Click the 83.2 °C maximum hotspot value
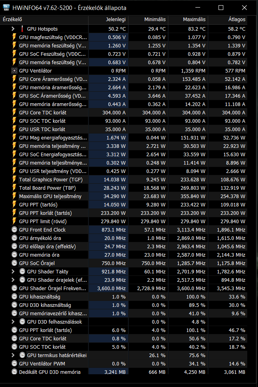 [x=197, y=29]
